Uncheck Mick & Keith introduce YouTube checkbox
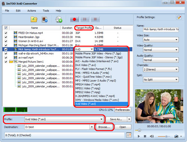 coord(6,49)
